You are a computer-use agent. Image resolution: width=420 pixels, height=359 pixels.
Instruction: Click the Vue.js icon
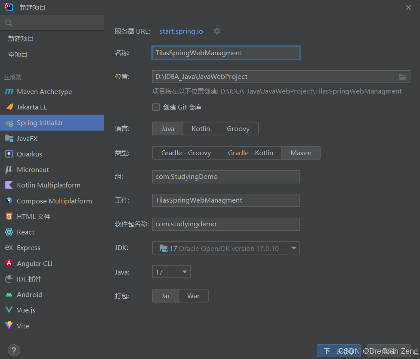coord(9,310)
